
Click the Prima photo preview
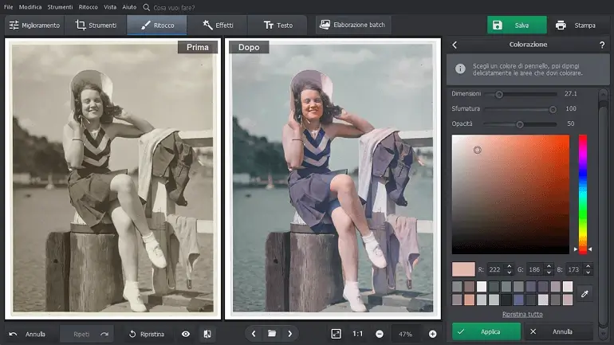tap(112, 178)
